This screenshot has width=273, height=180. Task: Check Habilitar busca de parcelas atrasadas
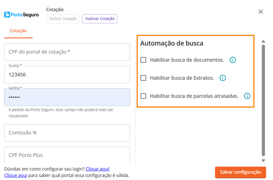(x=143, y=96)
